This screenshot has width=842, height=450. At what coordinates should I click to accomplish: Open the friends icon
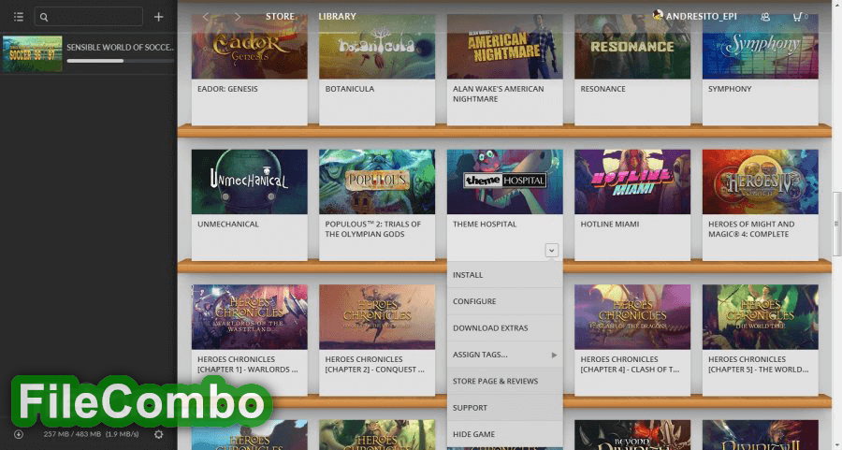(x=765, y=17)
